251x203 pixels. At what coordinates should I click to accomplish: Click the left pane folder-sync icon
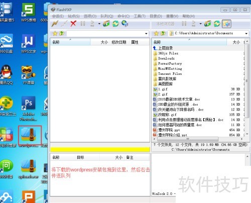point(106,24)
